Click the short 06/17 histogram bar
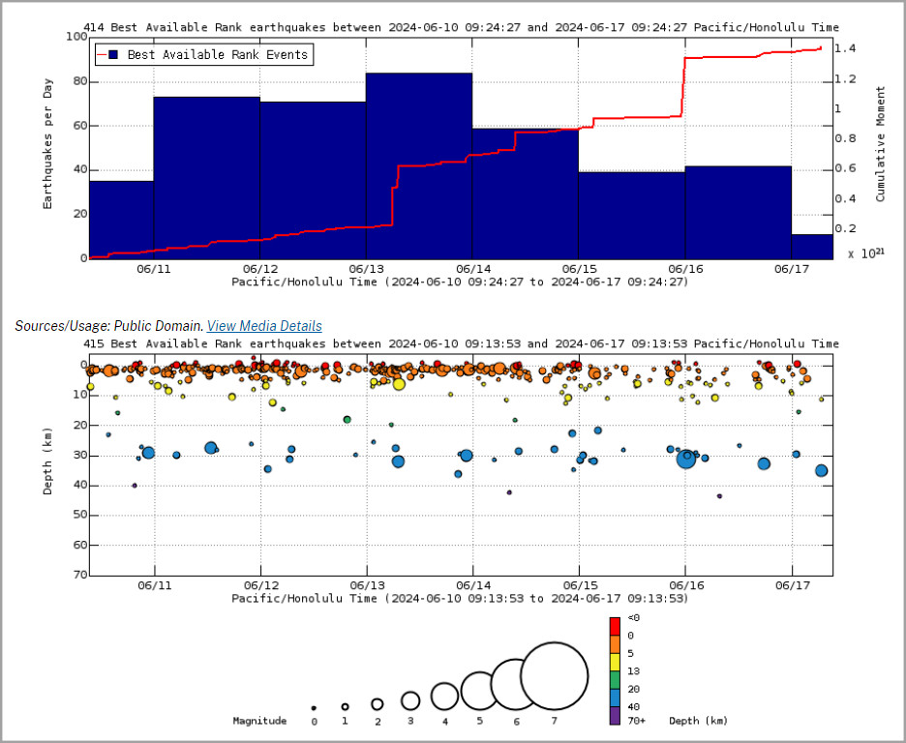This screenshot has width=906, height=743. 812,247
